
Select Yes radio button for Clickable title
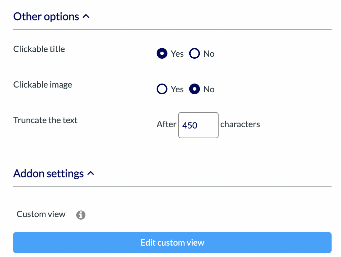click(162, 54)
